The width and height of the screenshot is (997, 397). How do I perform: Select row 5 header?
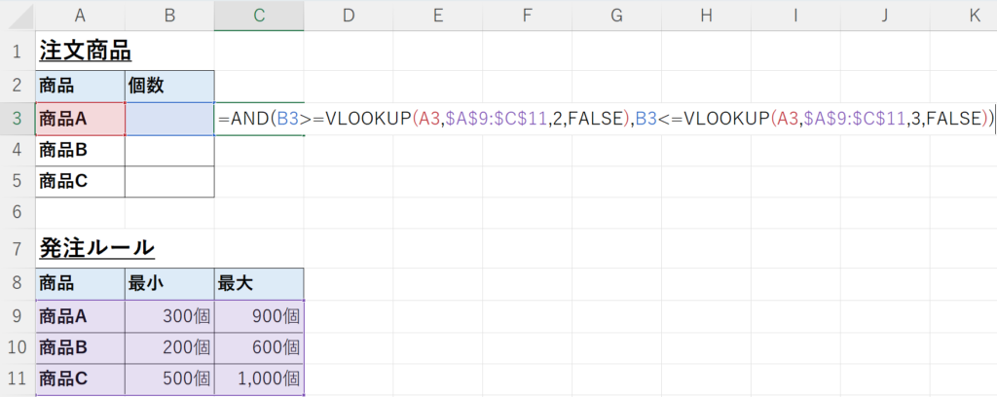coord(18,182)
